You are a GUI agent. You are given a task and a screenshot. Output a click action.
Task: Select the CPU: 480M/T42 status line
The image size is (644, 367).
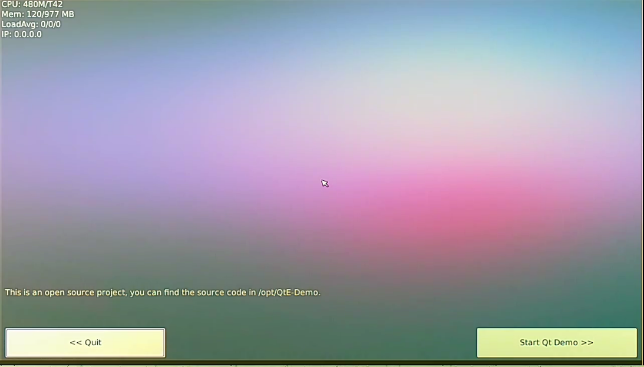[x=32, y=5]
